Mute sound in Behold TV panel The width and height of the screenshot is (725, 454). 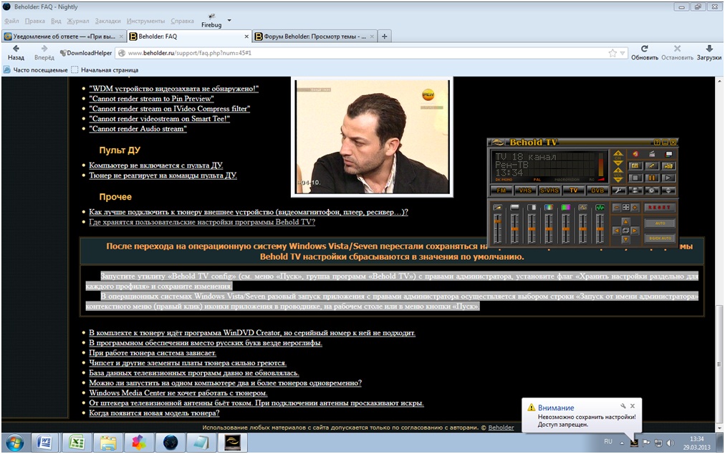[635, 154]
